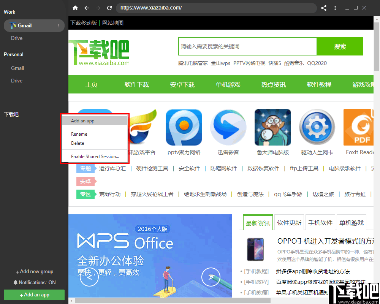The height and width of the screenshot is (304, 380).
Task: Click banner next arrow circle
Action: 211,277
